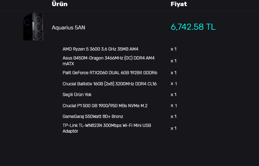Click quantity x 1 beside Palit GeForce
The image size is (259, 166).
click(x=174, y=73)
